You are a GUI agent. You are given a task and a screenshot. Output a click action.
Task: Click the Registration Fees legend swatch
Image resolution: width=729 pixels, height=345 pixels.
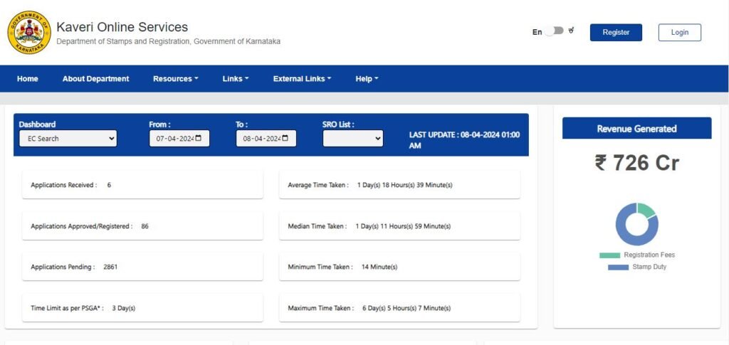(609, 255)
